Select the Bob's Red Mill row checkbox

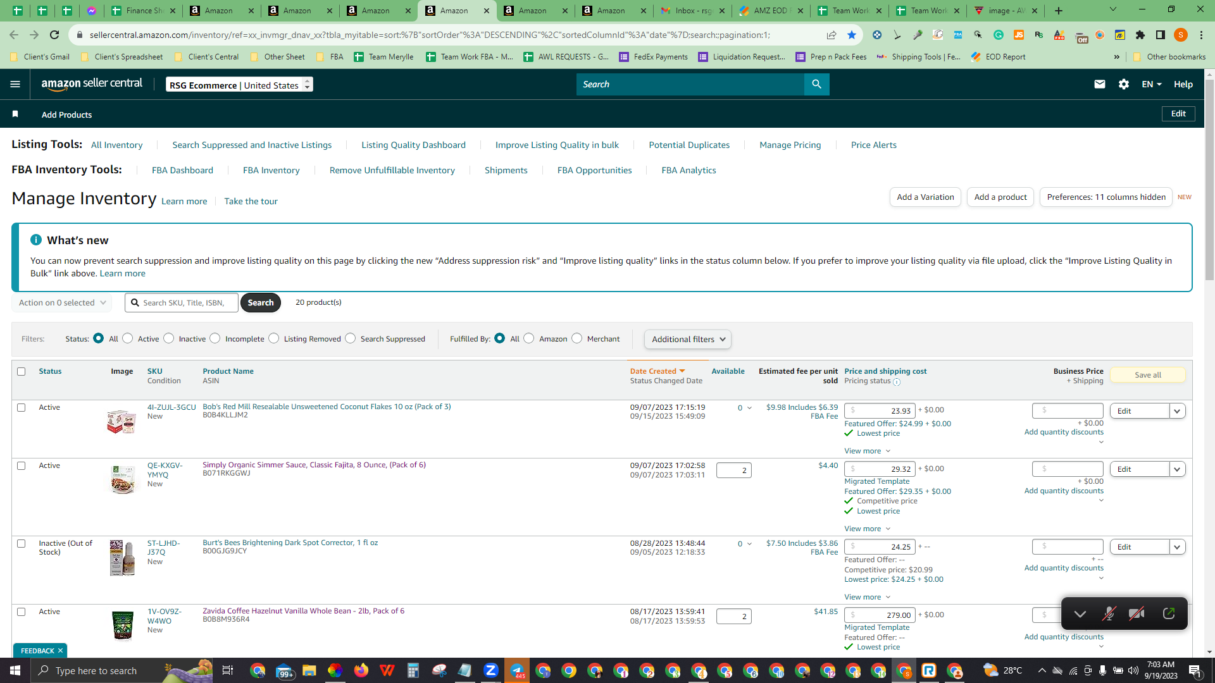[x=22, y=407]
